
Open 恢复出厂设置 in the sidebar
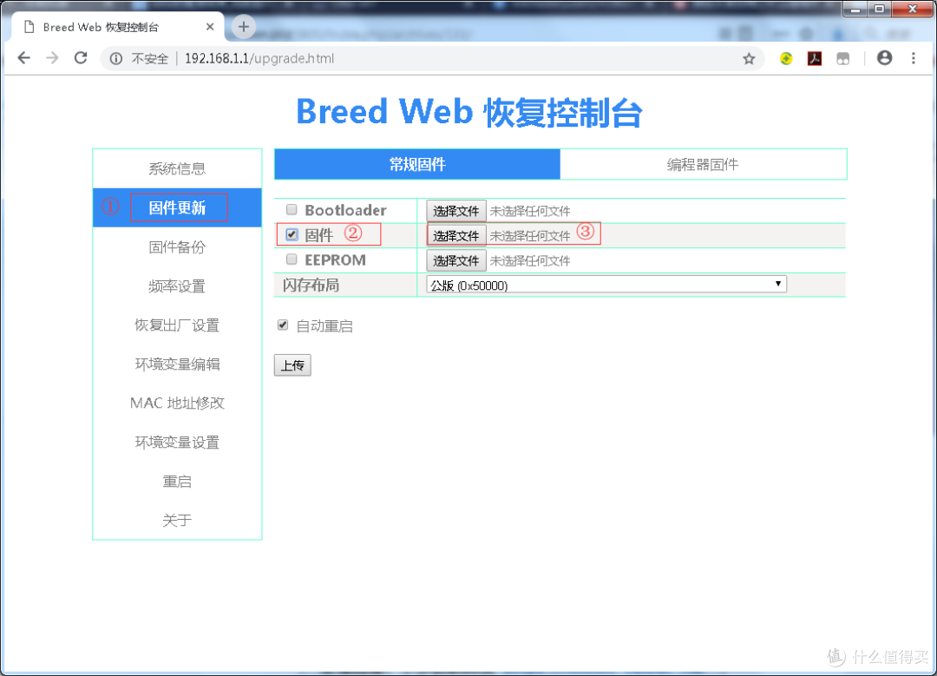point(177,325)
